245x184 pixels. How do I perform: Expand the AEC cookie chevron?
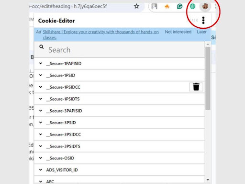pyautogui.click(x=41, y=182)
